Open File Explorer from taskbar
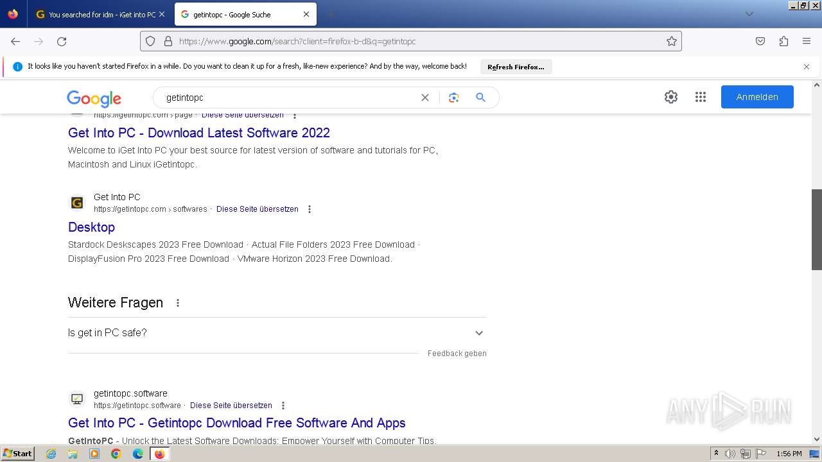The width and height of the screenshot is (822, 462). (73, 454)
